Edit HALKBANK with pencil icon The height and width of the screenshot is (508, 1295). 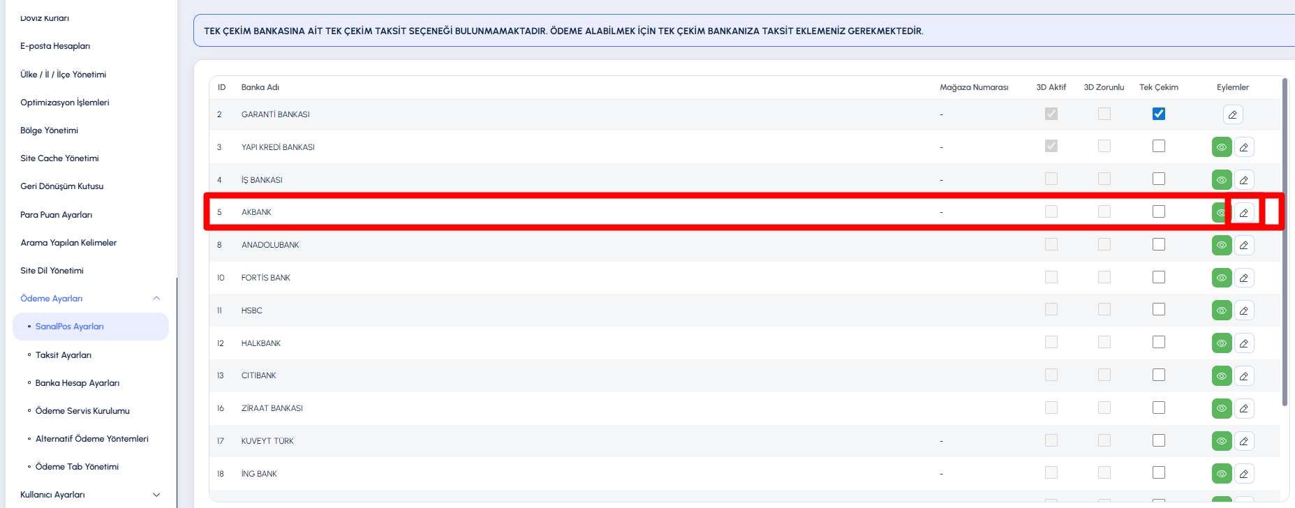point(1244,343)
